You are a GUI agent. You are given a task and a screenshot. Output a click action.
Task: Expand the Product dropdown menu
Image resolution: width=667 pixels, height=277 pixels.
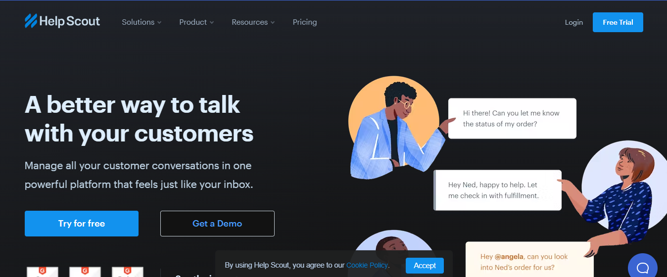coord(196,22)
